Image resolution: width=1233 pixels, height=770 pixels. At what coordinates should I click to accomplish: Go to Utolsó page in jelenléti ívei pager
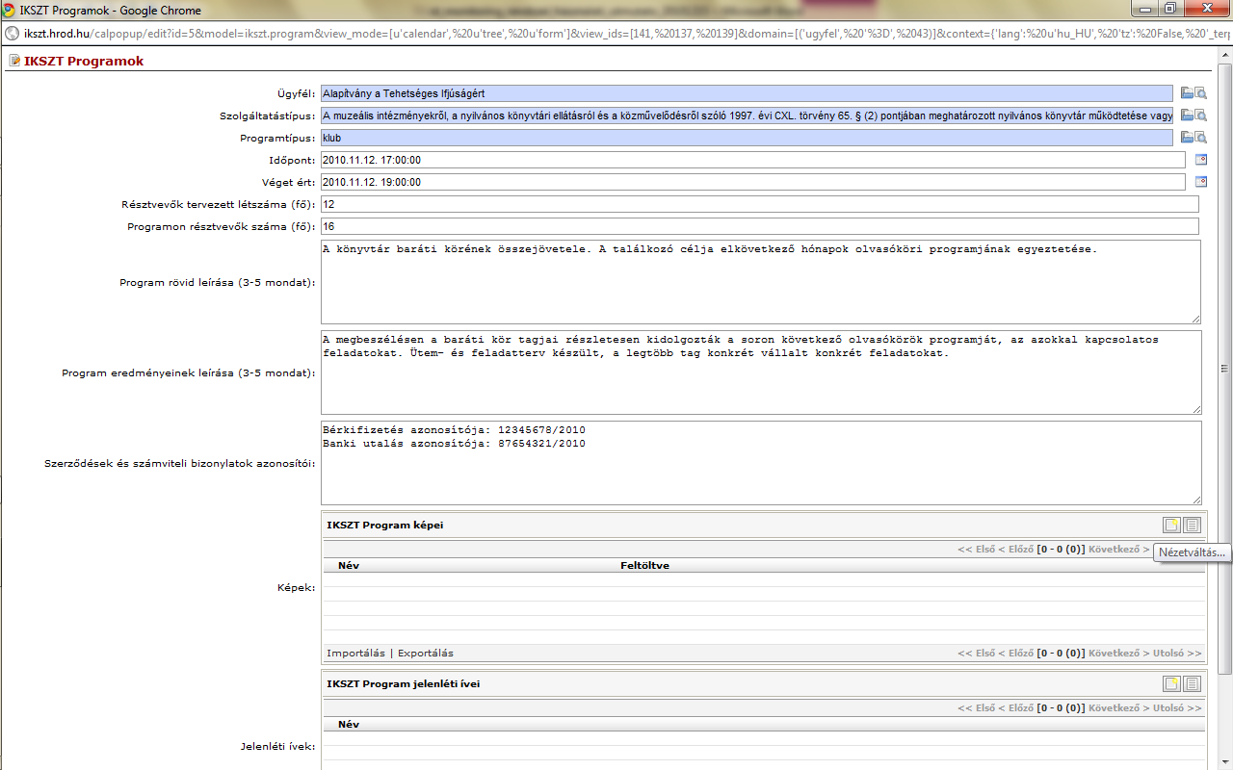tap(1177, 708)
